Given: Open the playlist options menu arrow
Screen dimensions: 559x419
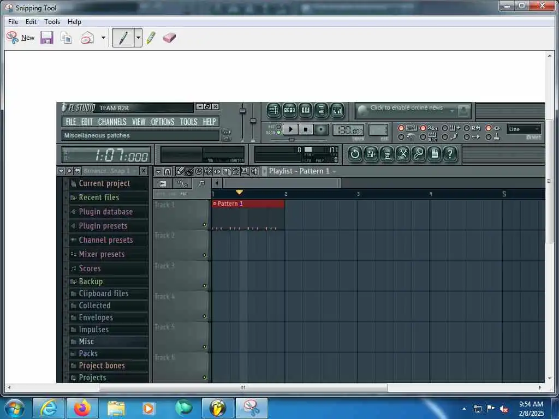Looking at the screenshot, I should (x=158, y=171).
